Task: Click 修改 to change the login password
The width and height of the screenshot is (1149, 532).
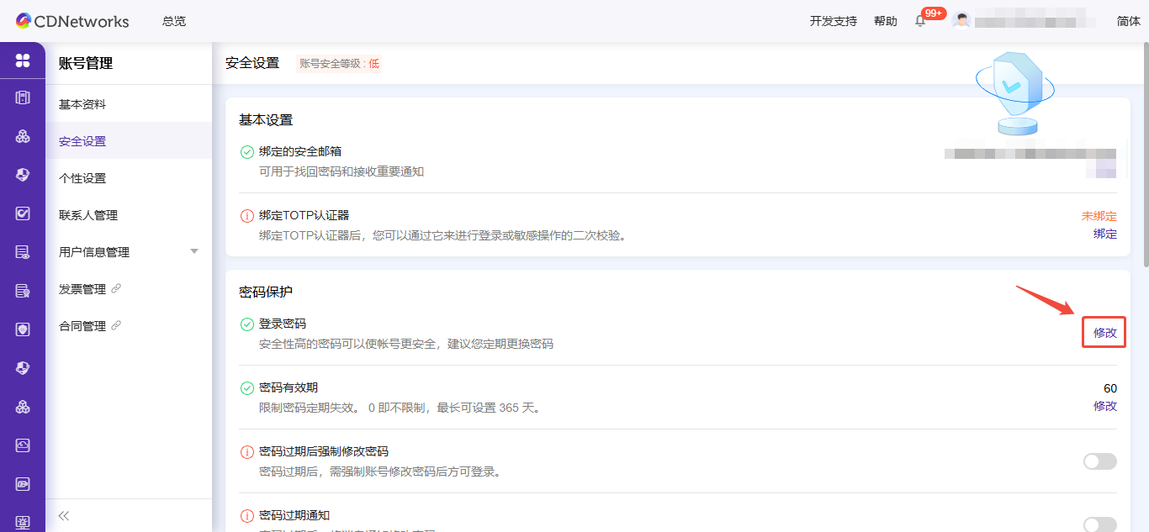Action: [x=1104, y=333]
